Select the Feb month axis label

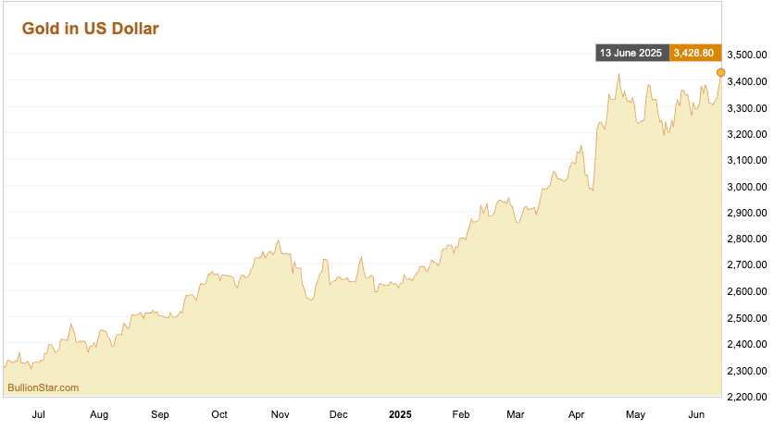tap(460, 415)
